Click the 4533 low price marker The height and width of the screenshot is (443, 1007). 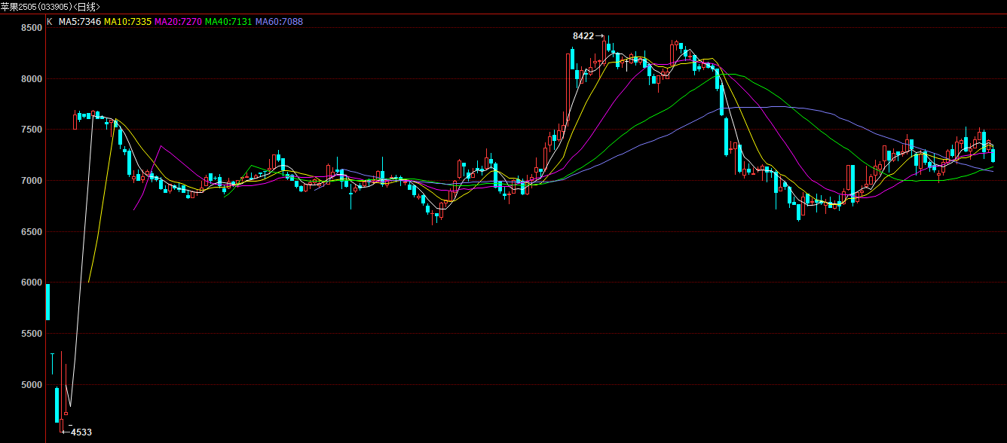tap(76, 432)
